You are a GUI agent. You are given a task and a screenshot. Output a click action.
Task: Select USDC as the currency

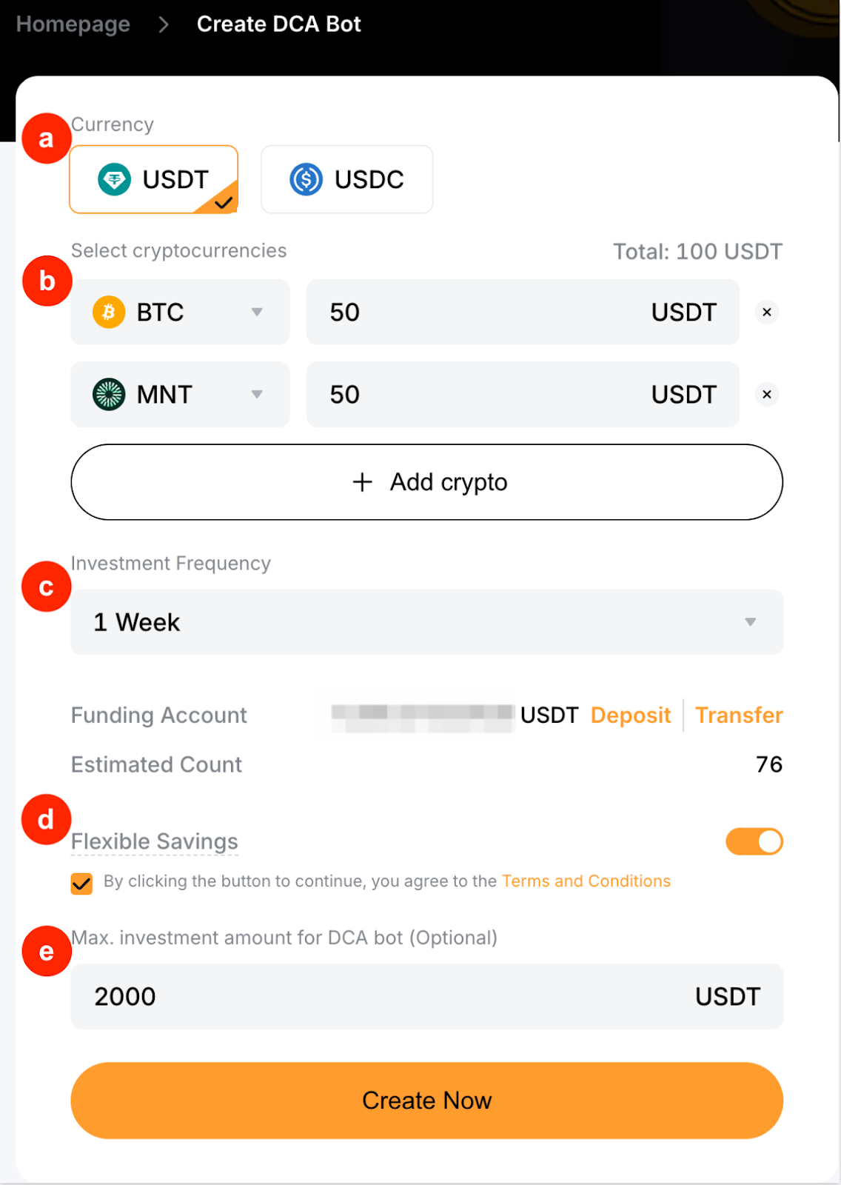pyautogui.click(x=346, y=179)
